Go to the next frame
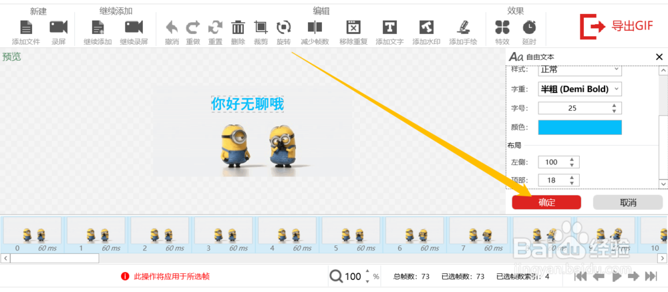The image size is (668, 292). point(633,276)
